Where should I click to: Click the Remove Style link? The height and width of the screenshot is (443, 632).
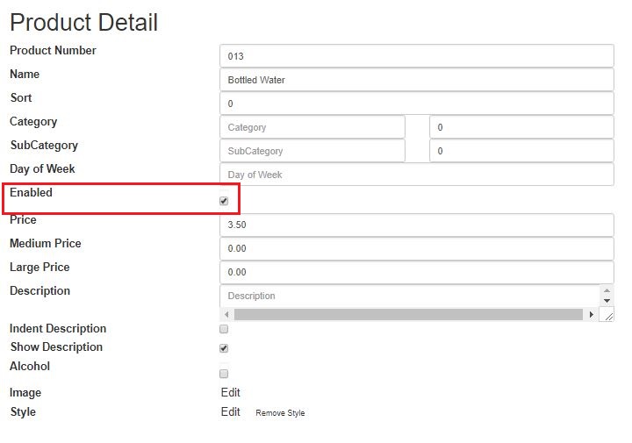click(280, 413)
